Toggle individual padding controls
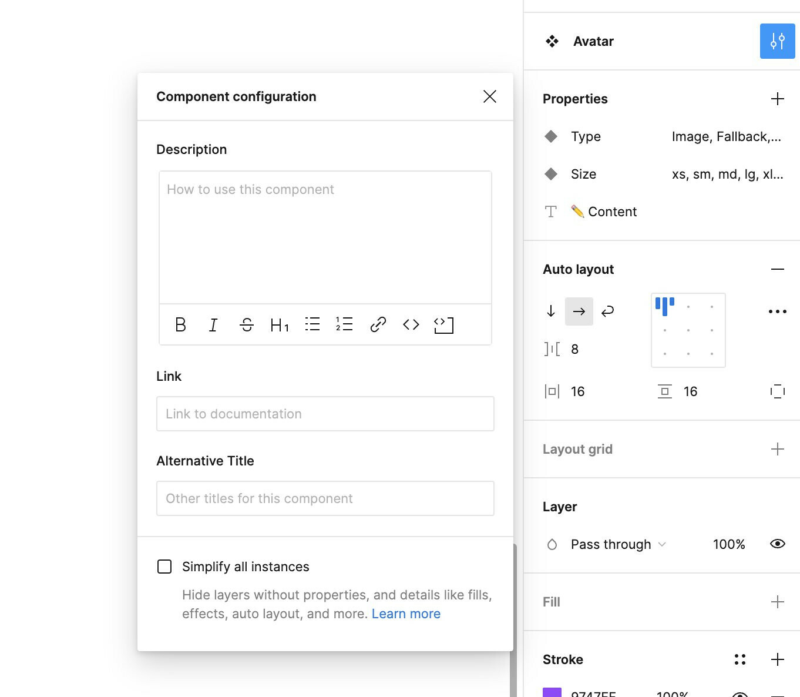Image resolution: width=800 pixels, height=697 pixels. [x=778, y=391]
